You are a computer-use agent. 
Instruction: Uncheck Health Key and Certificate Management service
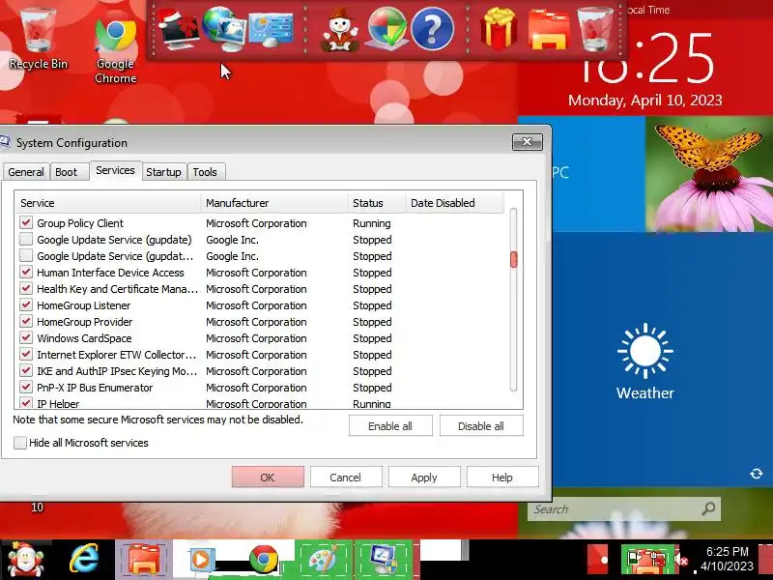26,289
